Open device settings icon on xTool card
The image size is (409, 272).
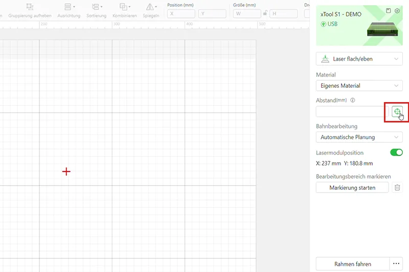(x=397, y=11)
